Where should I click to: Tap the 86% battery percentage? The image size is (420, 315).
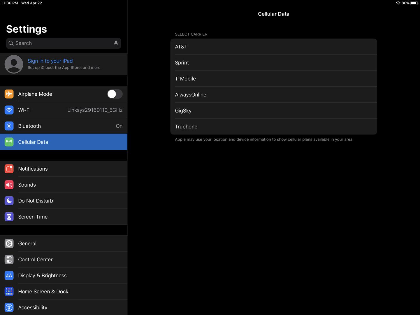pyautogui.click(x=405, y=3)
